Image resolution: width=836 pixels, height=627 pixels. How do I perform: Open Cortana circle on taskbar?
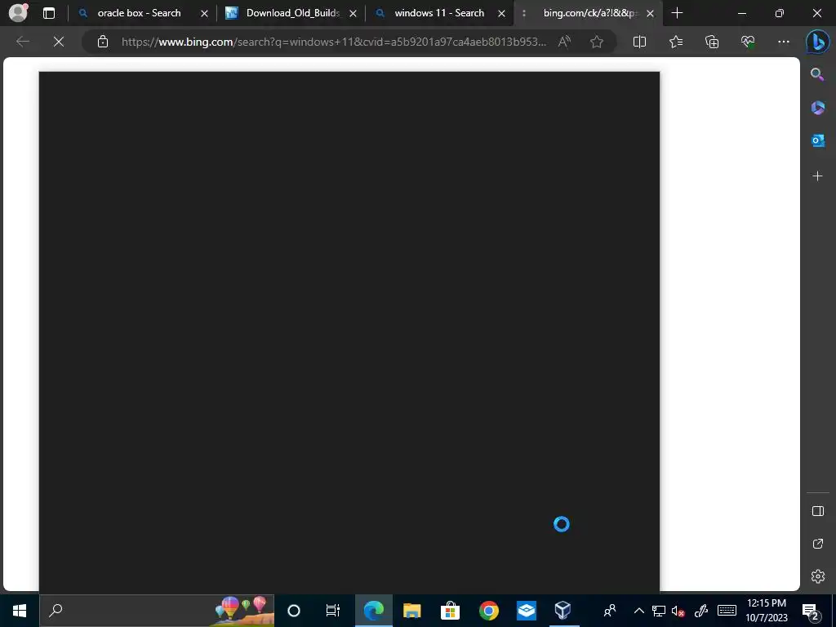pos(294,611)
